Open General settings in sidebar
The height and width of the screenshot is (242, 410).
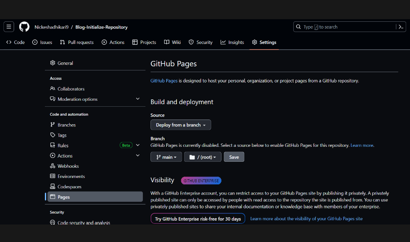(x=95, y=63)
